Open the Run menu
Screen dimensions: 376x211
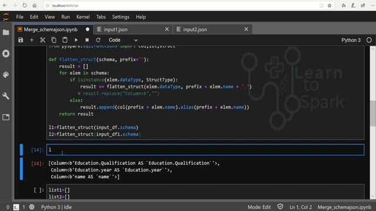coord(65,17)
